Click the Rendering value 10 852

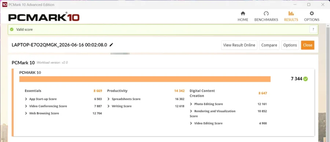262,111
